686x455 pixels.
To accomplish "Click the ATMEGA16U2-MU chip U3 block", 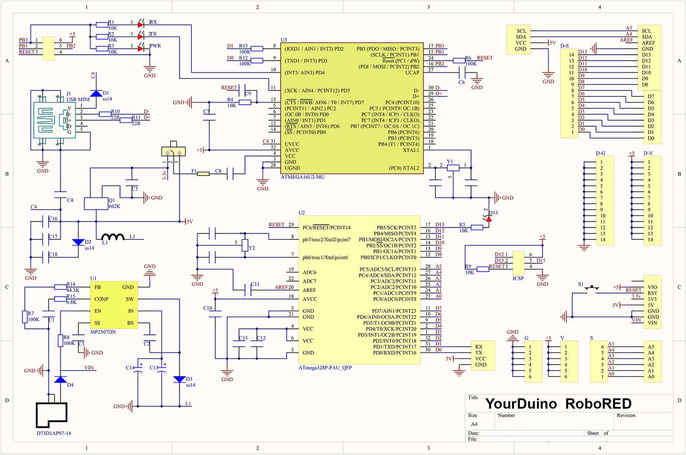I will pyautogui.click(x=351, y=108).
